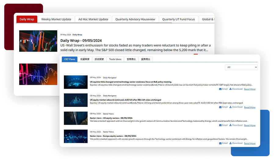Click Read More for Europe equity sectors article
274x162 pixels.
250,143
